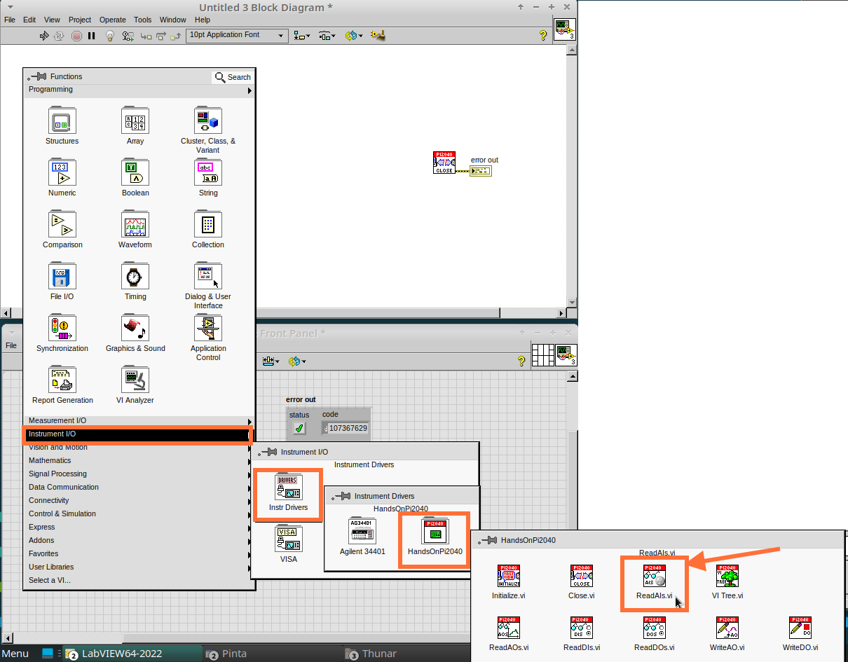
Task: Open the Instr Drivers subpalette
Action: [288, 493]
